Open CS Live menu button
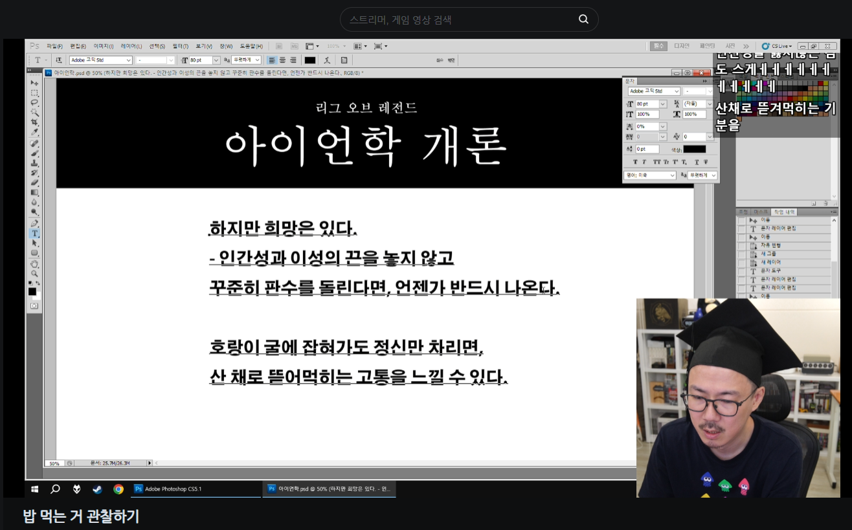Image resolution: width=852 pixels, height=530 pixels. (x=776, y=46)
